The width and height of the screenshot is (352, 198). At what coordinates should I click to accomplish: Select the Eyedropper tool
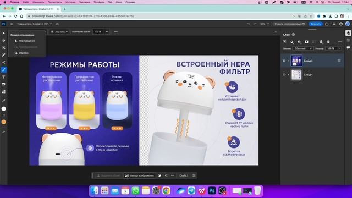[x=4, y=101]
